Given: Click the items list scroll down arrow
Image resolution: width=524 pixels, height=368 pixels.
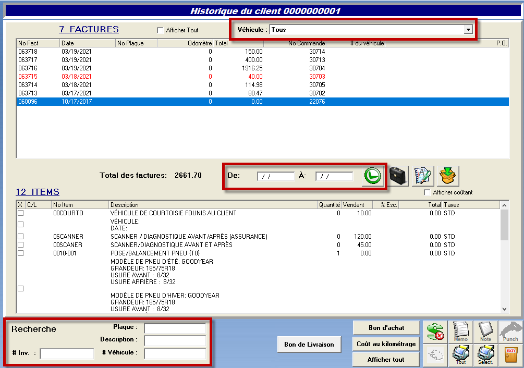Looking at the screenshot, I should coord(505,309).
